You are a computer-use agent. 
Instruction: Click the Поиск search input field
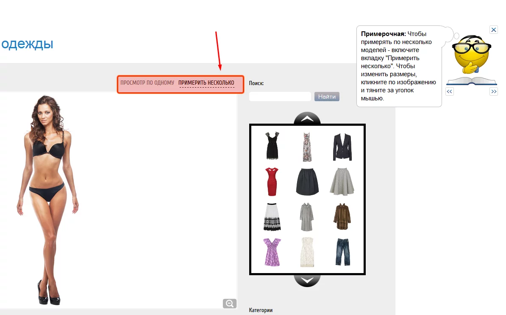280,97
